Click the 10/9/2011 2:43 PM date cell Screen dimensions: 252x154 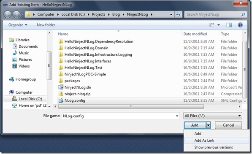tap(198, 94)
